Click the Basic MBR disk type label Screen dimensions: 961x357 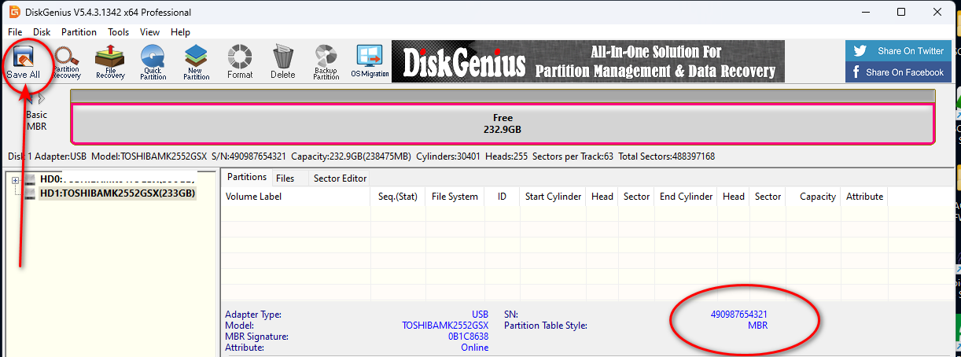[37, 120]
